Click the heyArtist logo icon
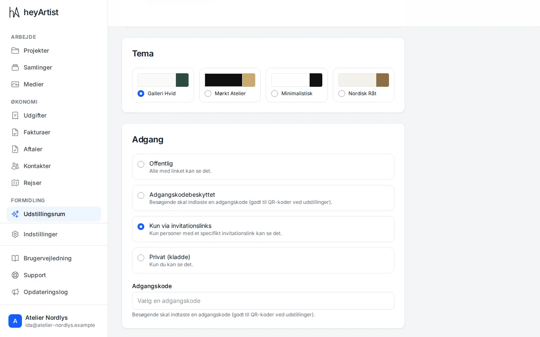Viewport: 540px width, 337px height. click(14, 12)
